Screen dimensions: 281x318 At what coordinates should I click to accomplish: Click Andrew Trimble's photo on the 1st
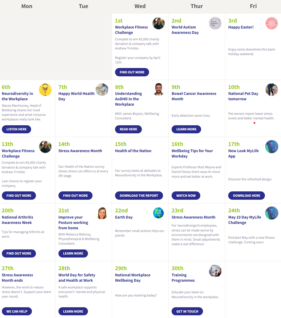click(x=158, y=23)
